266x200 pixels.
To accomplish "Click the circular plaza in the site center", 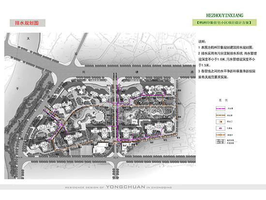I will click(100, 116).
